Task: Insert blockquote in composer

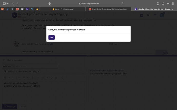Action: tap(24, 78)
